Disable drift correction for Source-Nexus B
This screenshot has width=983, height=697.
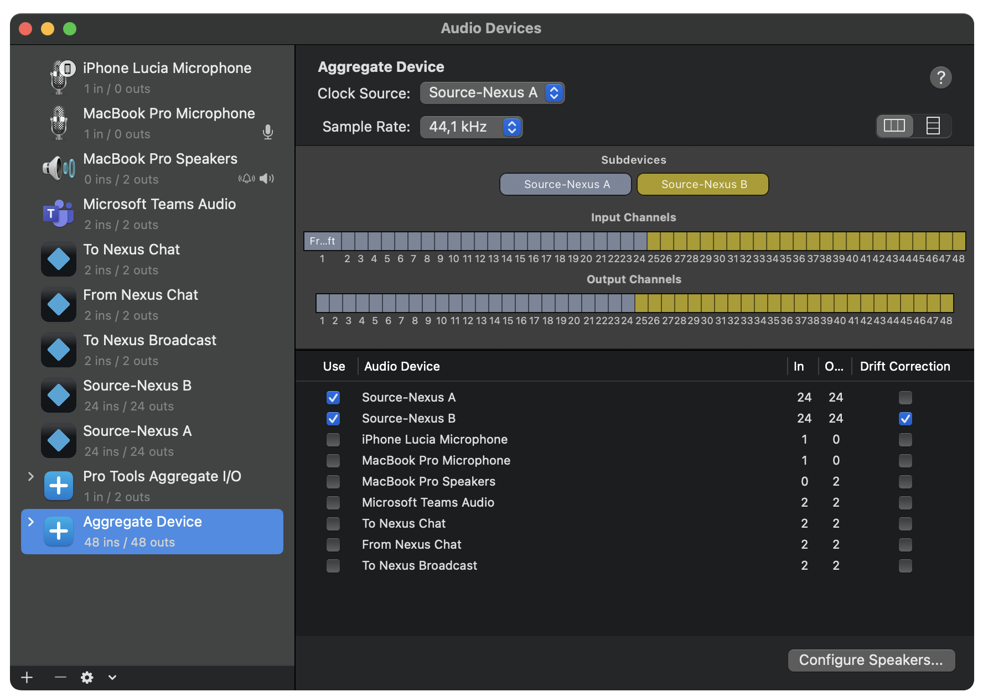pyautogui.click(x=905, y=419)
